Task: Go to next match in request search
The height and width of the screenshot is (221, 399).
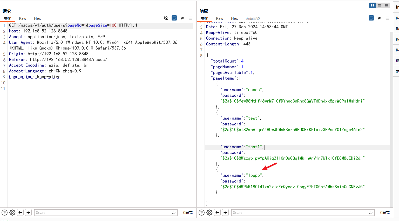Action: [29, 212]
